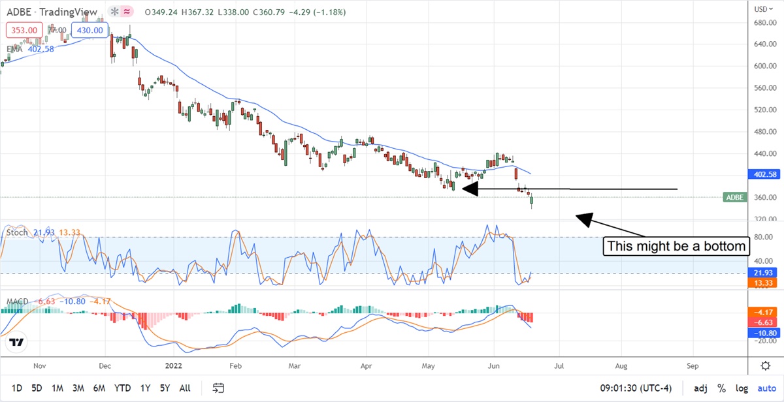Click the blue 430.00 price button
Screen dimensions: 784x402
(90, 31)
